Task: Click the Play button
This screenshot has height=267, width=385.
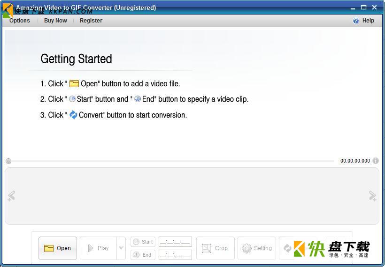Action: pos(98,248)
